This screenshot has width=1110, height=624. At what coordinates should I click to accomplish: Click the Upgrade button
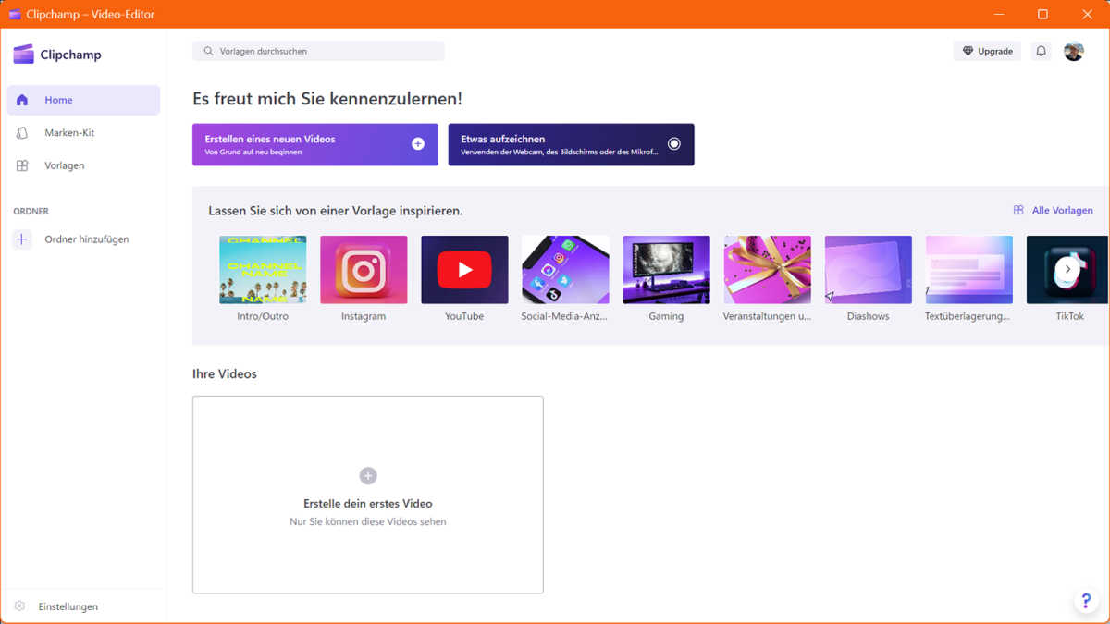click(987, 51)
